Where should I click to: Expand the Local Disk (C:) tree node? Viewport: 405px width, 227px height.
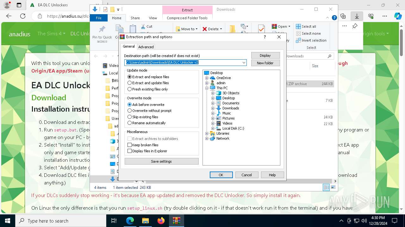(213, 128)
